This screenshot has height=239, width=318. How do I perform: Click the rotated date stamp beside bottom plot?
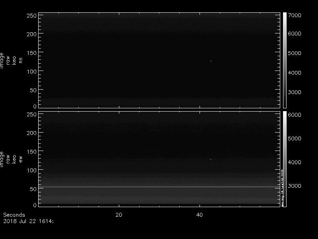tap(282, 188)
